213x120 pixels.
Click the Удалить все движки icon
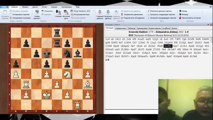pos(122,11)
